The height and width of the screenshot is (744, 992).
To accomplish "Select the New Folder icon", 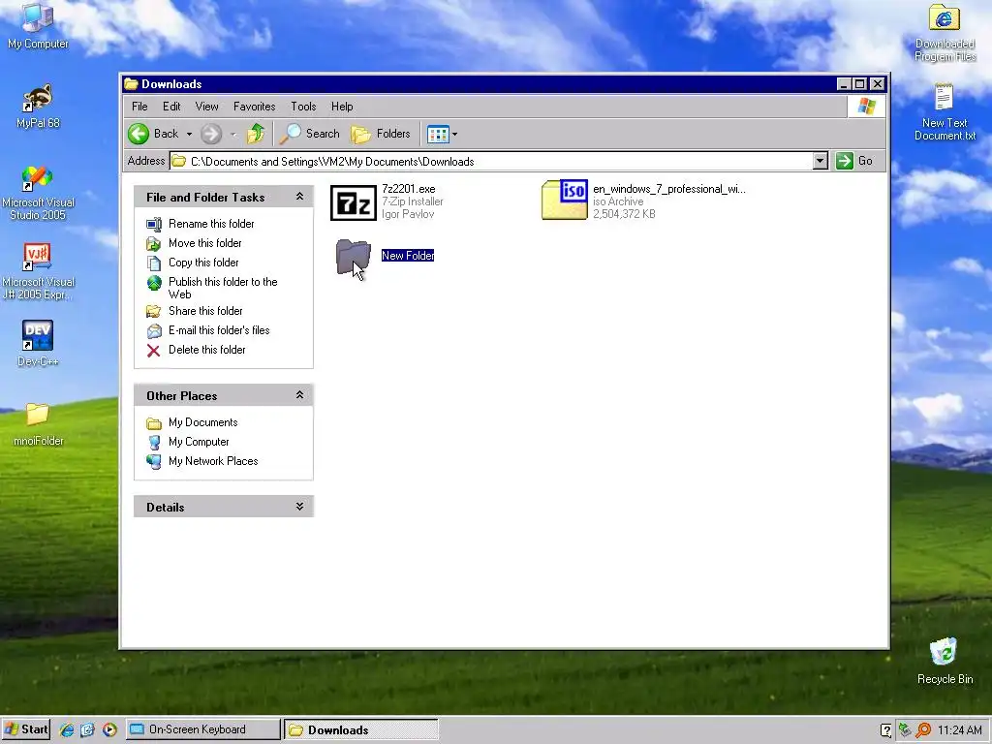I will point(353,257).
